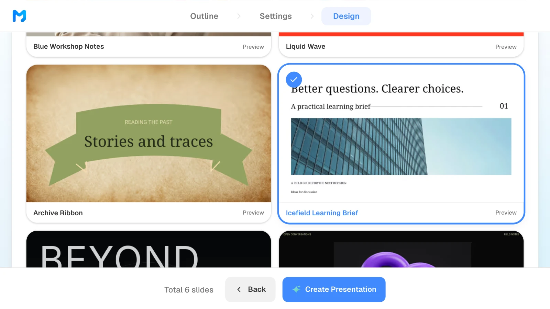Select the Design step tab
The image size is (550, 309).
pos(346,16)
